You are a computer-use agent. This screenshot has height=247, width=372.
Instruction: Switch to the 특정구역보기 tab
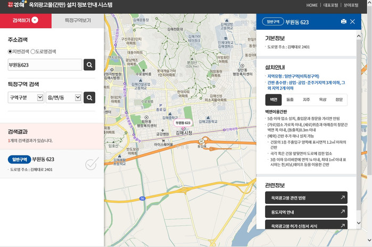pyautogui.click(x=78, y=20)
